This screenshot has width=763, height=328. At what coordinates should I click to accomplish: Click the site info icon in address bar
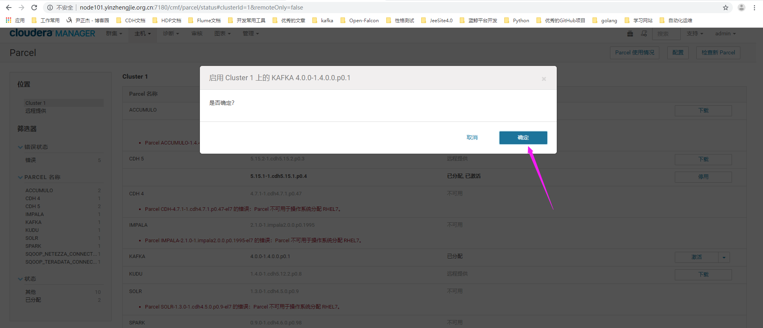click(x=50, y=8)
